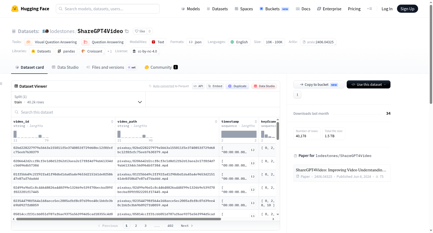The width and height of the screenshot is (433, 233).
Task: Expand JSON for 023544798 row timestamp
Action: [x=253, y=203]
